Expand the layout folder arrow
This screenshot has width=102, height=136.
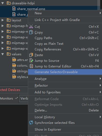pyautogui.click(x=3, y=20)
